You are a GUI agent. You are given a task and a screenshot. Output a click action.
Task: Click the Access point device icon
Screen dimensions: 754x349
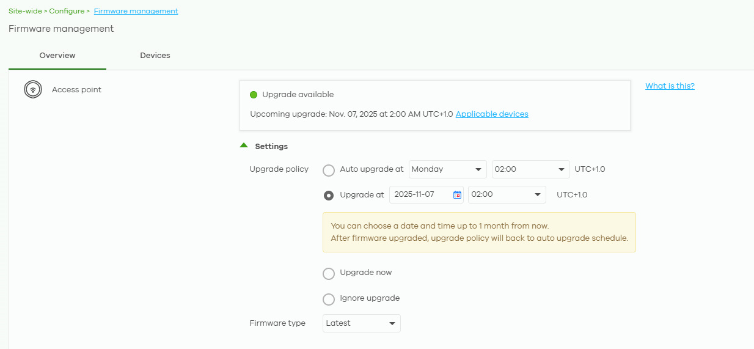coord(33,90)
